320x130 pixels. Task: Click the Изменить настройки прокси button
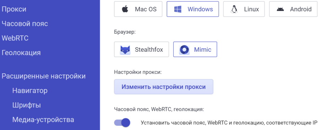pyautogui.click(x=164, y=87)
